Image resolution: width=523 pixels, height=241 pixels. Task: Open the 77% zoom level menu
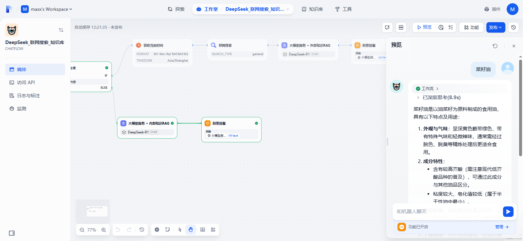coord(92,230)
